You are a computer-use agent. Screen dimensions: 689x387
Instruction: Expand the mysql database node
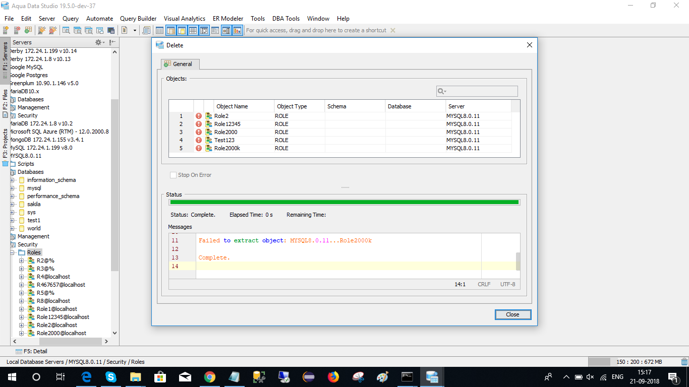(x=13, y=188)
